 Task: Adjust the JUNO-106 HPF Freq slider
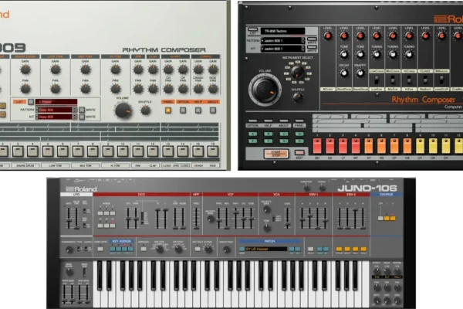coord(196,218)
